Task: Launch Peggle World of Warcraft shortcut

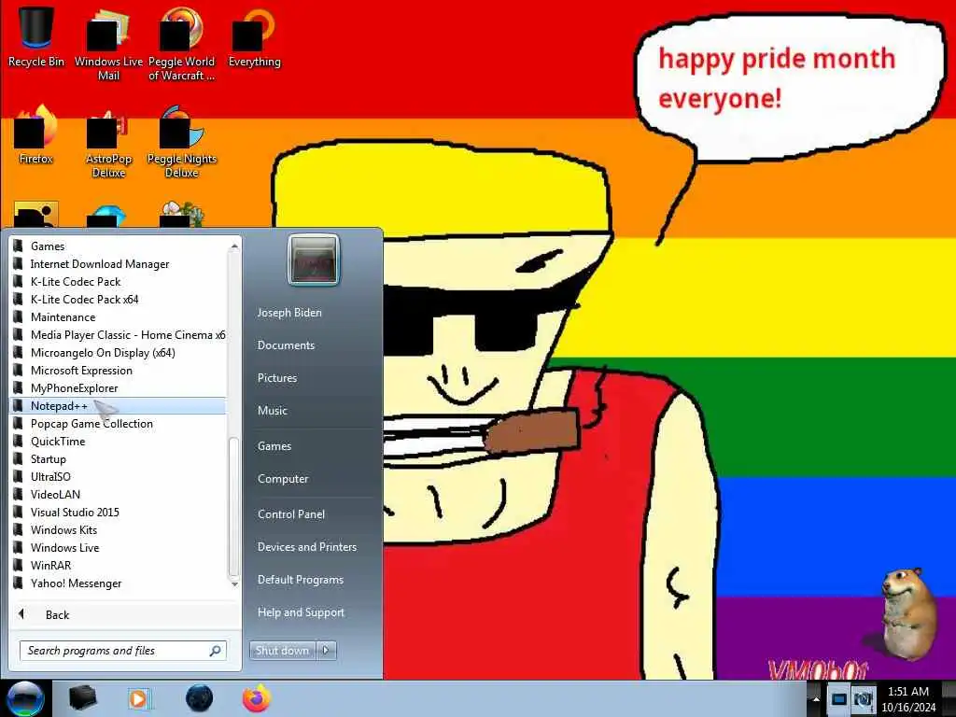Action: point(181,44)
